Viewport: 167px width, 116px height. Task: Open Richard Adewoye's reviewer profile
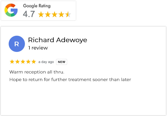57,40
